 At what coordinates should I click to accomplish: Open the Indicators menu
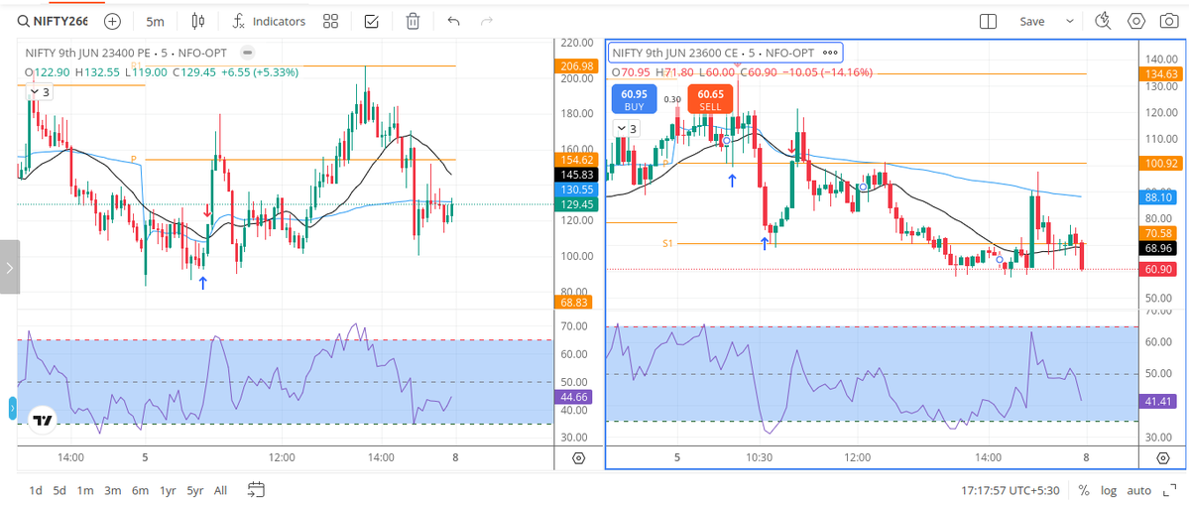(269, 21)
